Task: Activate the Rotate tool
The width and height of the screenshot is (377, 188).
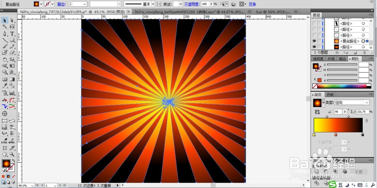Action: [x=5, y=60]
